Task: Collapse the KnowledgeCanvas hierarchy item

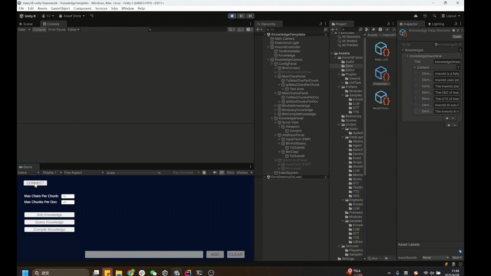Action: point(268,60)
